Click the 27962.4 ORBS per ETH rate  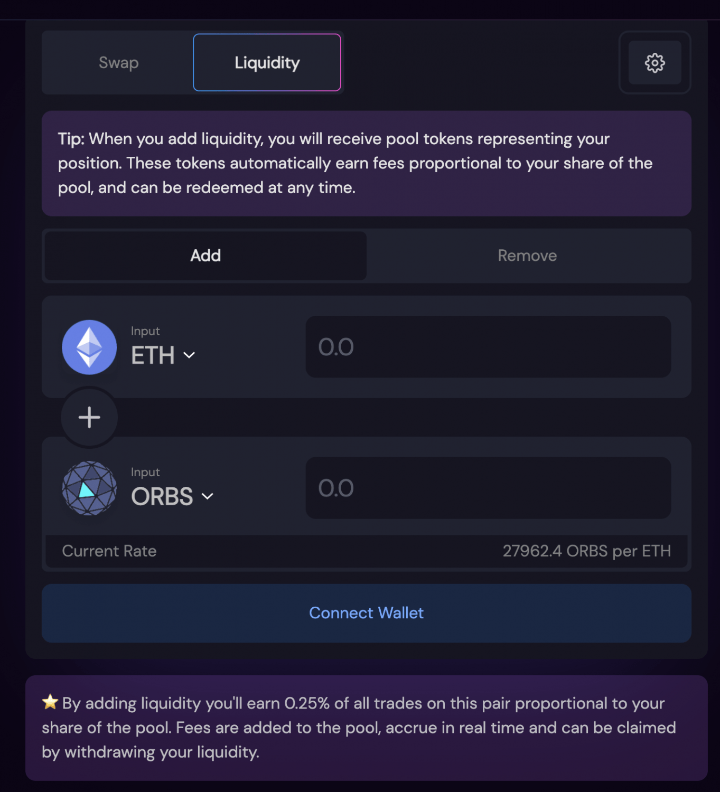click(587, 551)
